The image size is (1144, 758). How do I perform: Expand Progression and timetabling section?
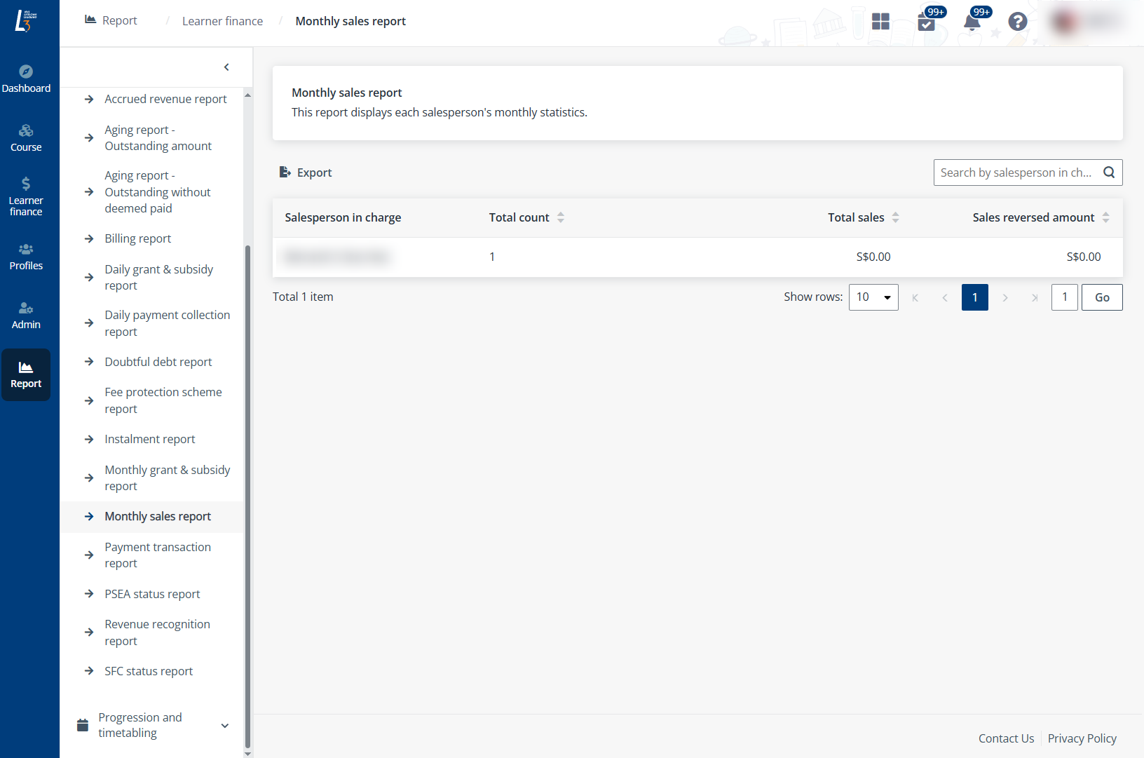coord(224,725)
